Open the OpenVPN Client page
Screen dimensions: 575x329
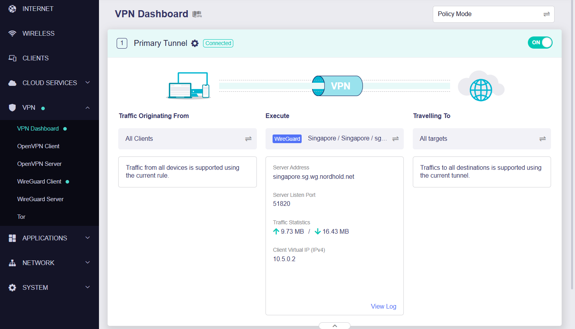[x=38, y=146]
